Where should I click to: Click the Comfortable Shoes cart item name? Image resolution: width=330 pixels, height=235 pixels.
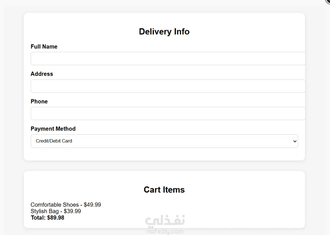point(55,205)
